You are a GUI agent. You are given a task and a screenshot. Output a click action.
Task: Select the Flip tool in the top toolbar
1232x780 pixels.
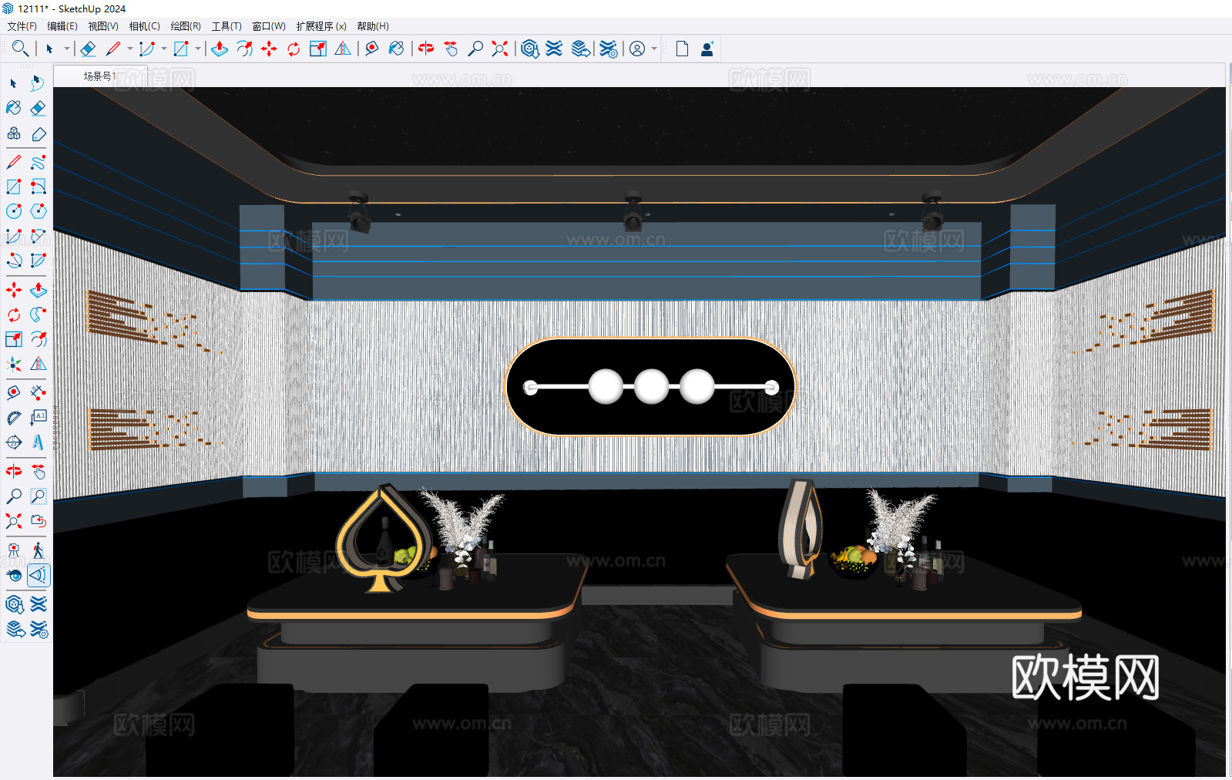point(343,49)
